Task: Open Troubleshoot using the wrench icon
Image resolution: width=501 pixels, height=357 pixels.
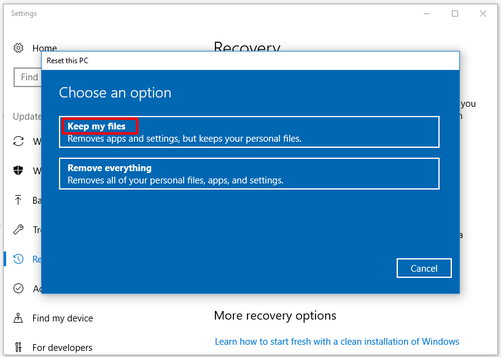Action: pos(19,229)
